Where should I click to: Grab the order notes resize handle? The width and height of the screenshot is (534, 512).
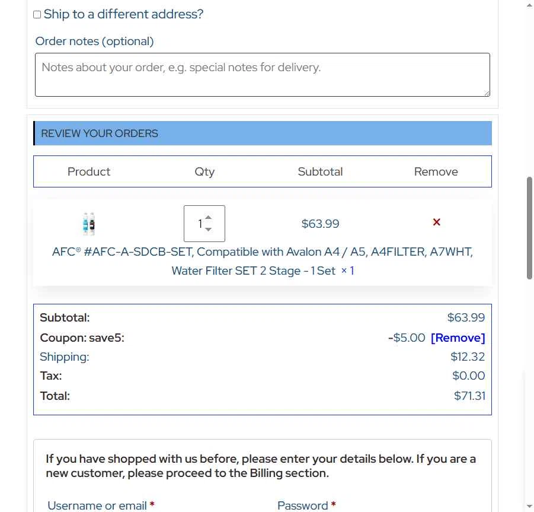[487, 93]
